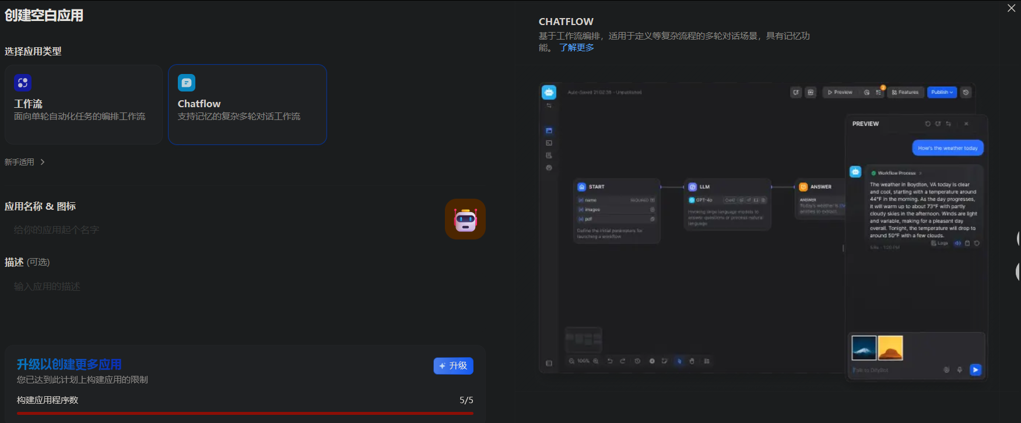The width and height of the screenshot is (1021, 423).
Task: Click the speaker audio icon in preview reply
Action: [957, 244]
